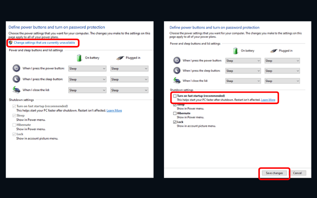Click the Cancel button
Screen dimensions: 317x198
[x=297, y=173]
